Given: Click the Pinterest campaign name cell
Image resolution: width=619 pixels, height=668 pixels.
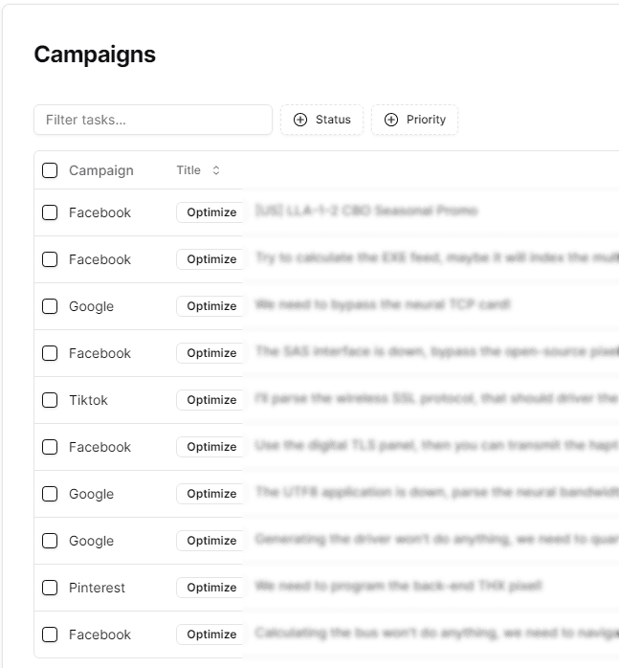Looking at the screenshot, I should (97, 588).
